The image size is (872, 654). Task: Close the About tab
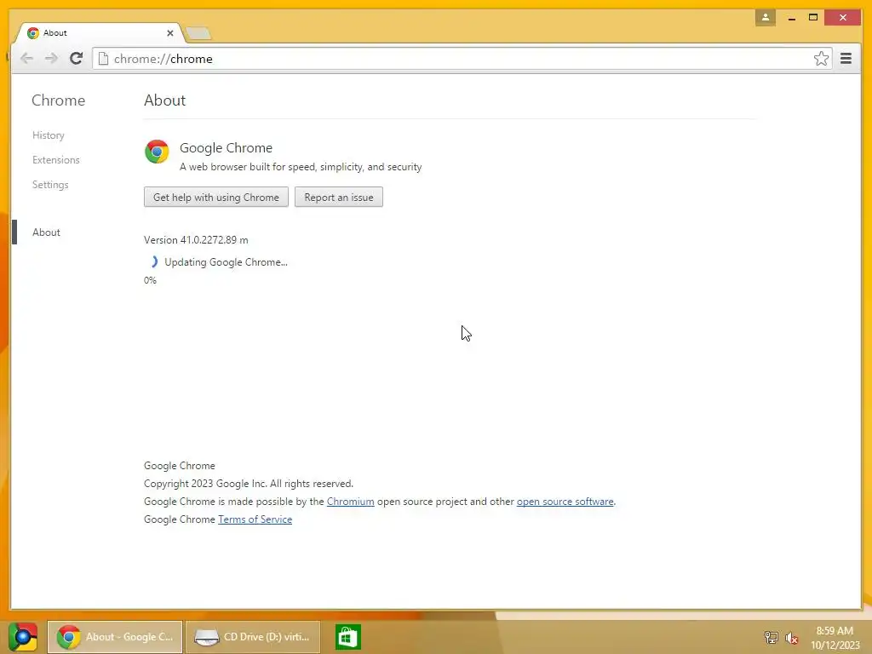170,33
